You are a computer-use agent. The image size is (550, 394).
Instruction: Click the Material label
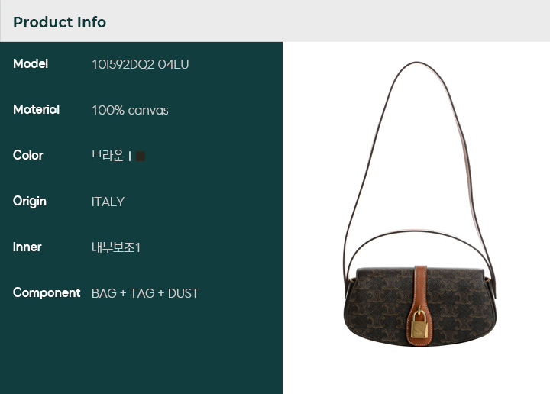(x=36, y=110)
